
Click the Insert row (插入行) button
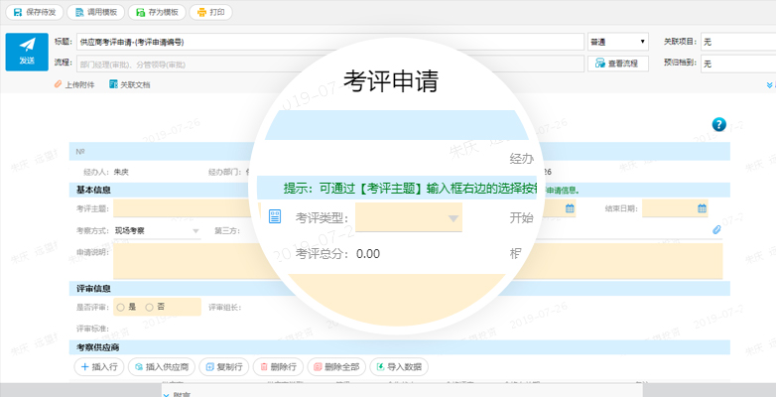point(98,367)
